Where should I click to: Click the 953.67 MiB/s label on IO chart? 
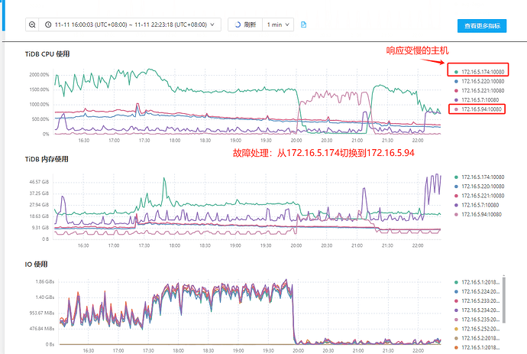point(42,313)
